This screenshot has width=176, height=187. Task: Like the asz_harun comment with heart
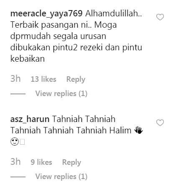click(x=160, y=123)
